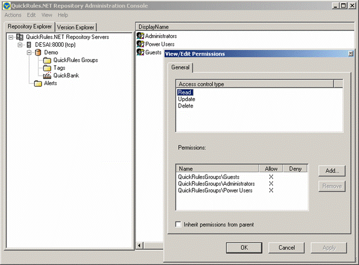Click the QuickRules Groups folder icon
This screenshot has width=359, height=265.
tap(47, 60)
